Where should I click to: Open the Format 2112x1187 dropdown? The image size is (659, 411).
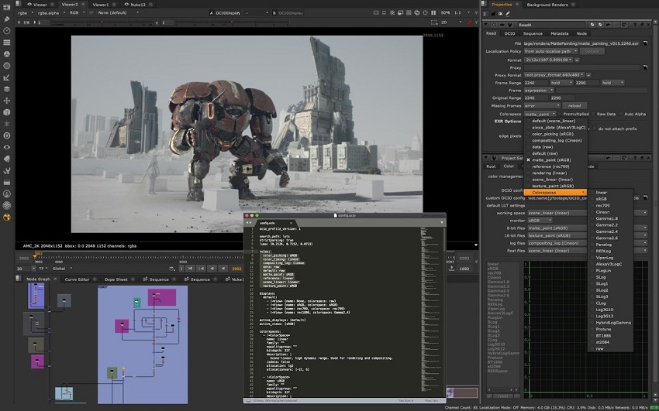point(548,60)
